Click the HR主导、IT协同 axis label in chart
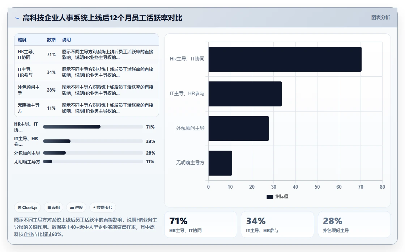 (187, 59)
